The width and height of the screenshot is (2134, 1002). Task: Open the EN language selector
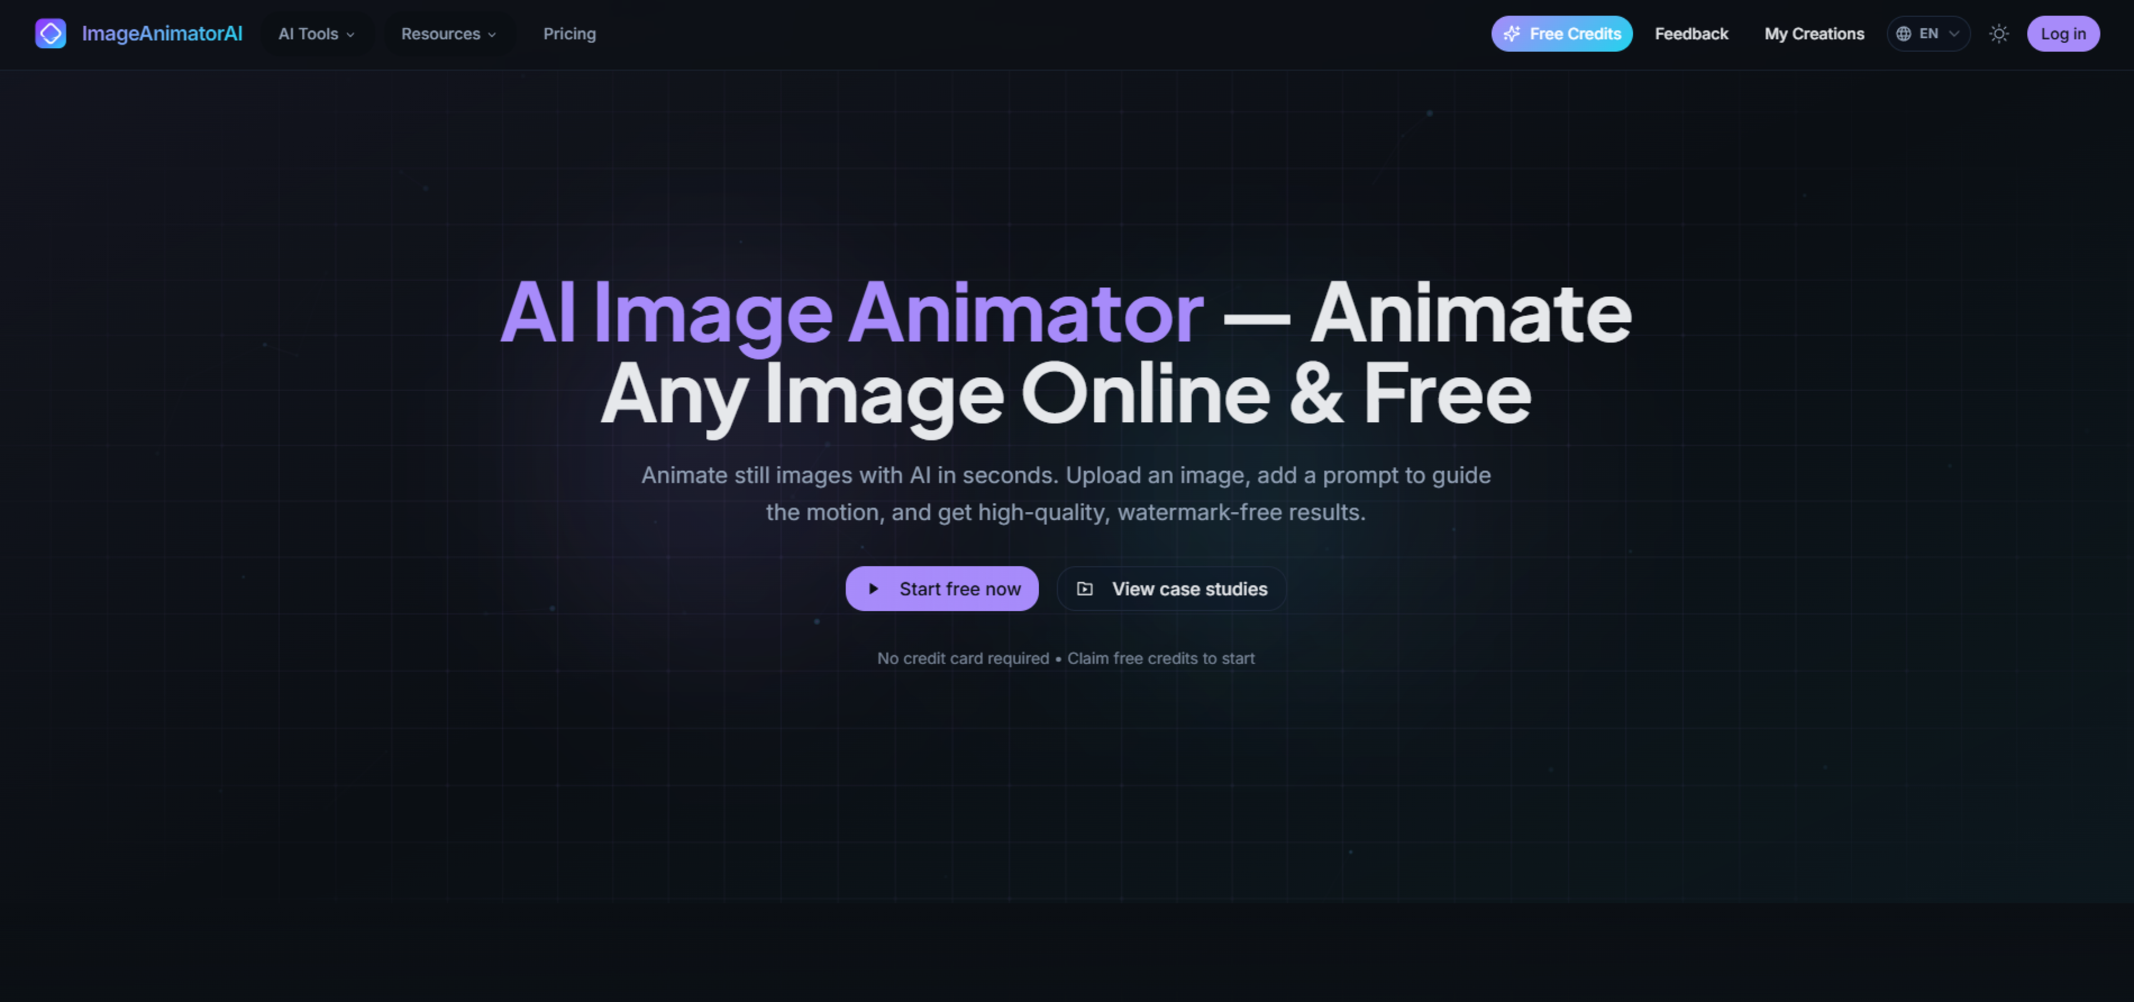coord(1928,34)
